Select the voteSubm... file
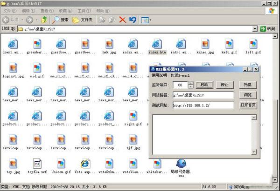Screen dimensions: 280x191 (x=109, y=166)
